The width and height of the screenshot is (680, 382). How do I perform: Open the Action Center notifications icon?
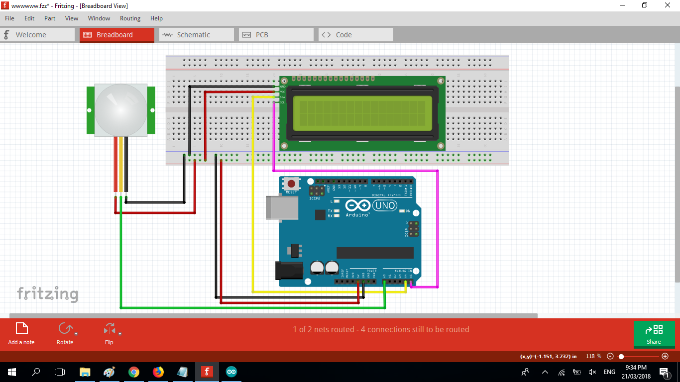(664, 372)
